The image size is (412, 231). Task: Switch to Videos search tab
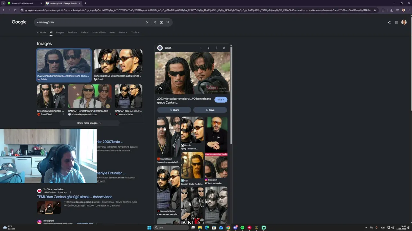coord(85,32)
